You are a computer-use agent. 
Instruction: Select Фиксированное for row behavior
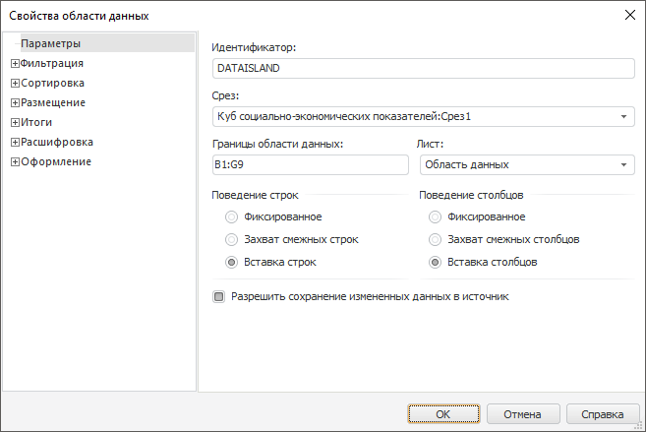click(232, 216)
